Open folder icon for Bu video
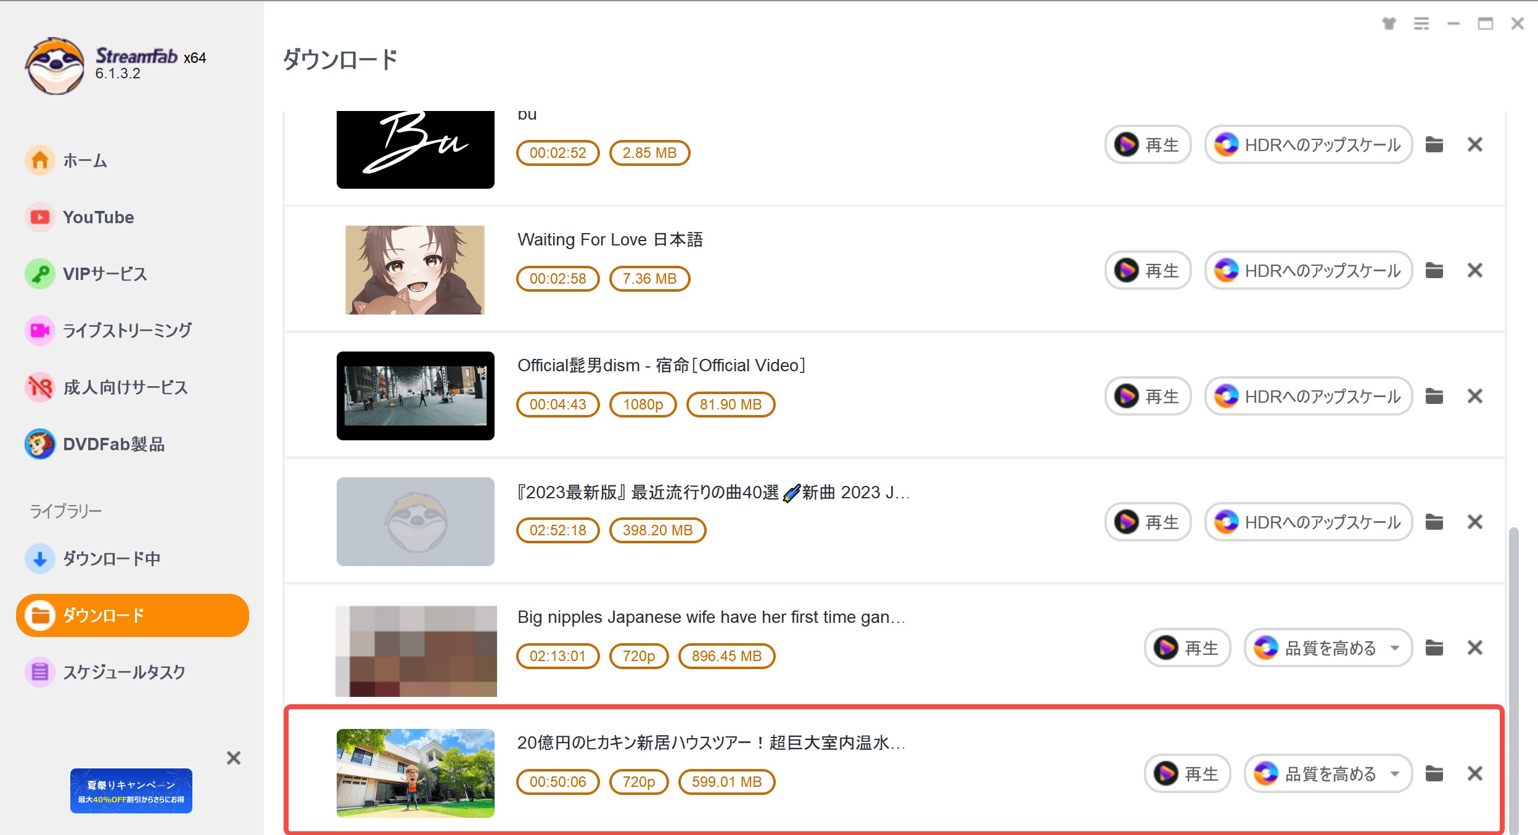 (1434, 144)
